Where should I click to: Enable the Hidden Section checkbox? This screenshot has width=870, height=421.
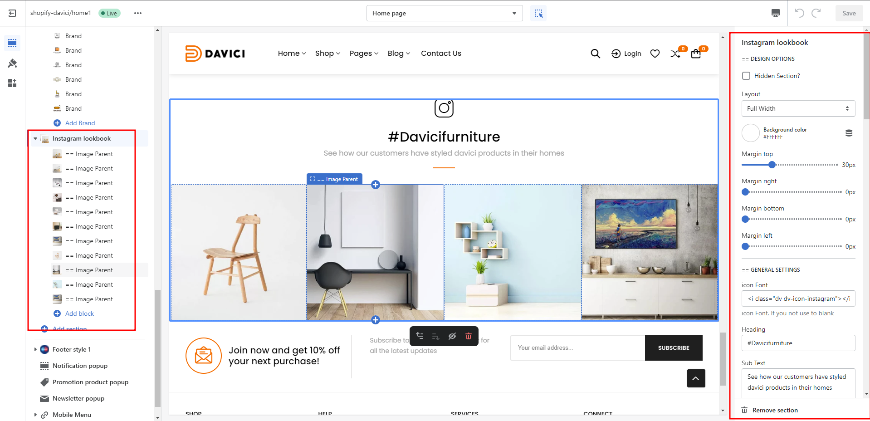click(746, 76)
